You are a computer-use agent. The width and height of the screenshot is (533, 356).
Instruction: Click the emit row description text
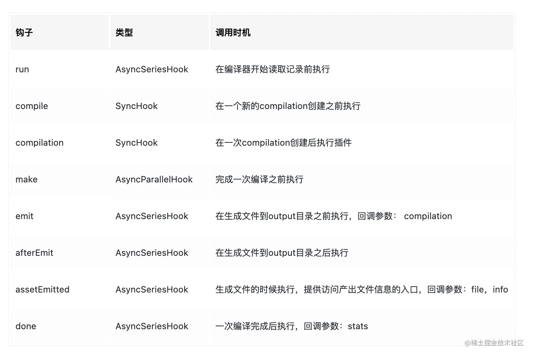tap(334, 216)
